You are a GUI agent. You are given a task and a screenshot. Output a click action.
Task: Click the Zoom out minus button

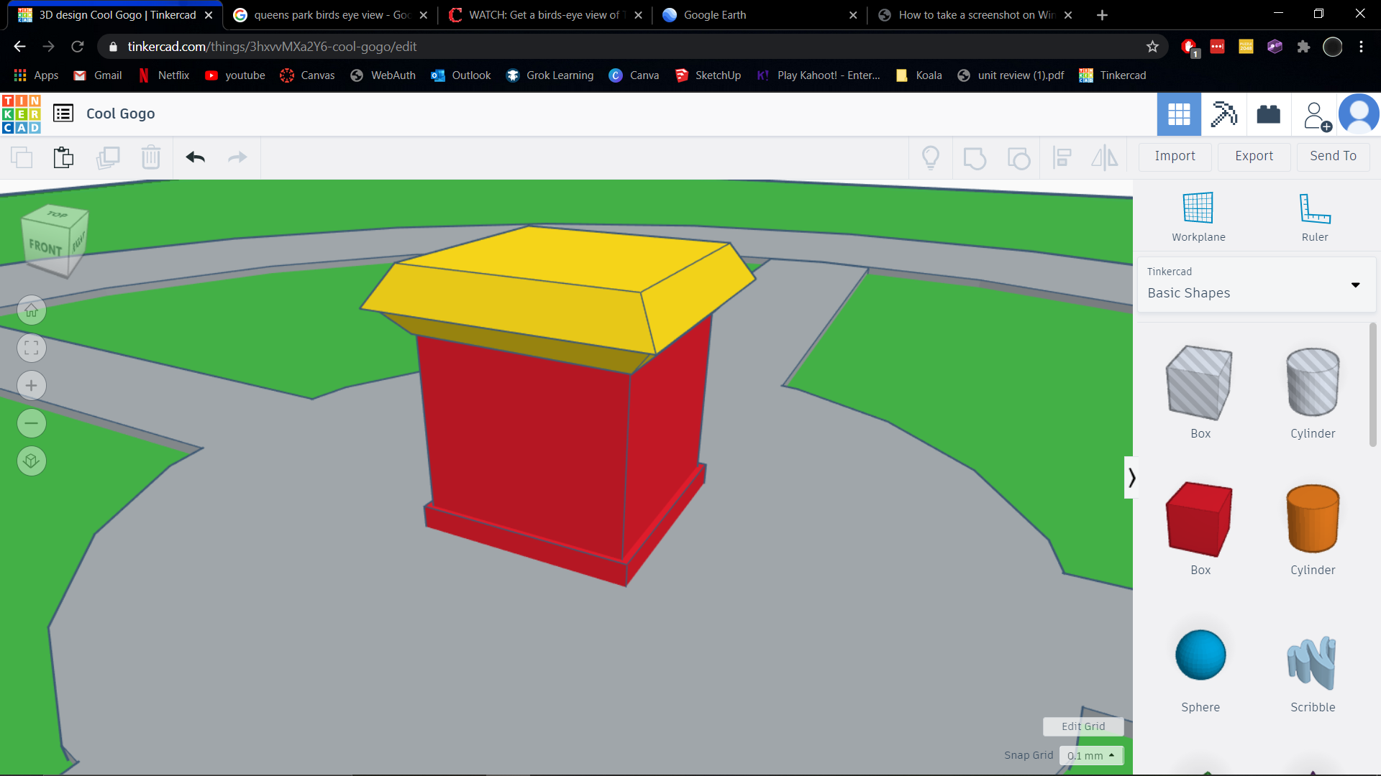(32, 423)
